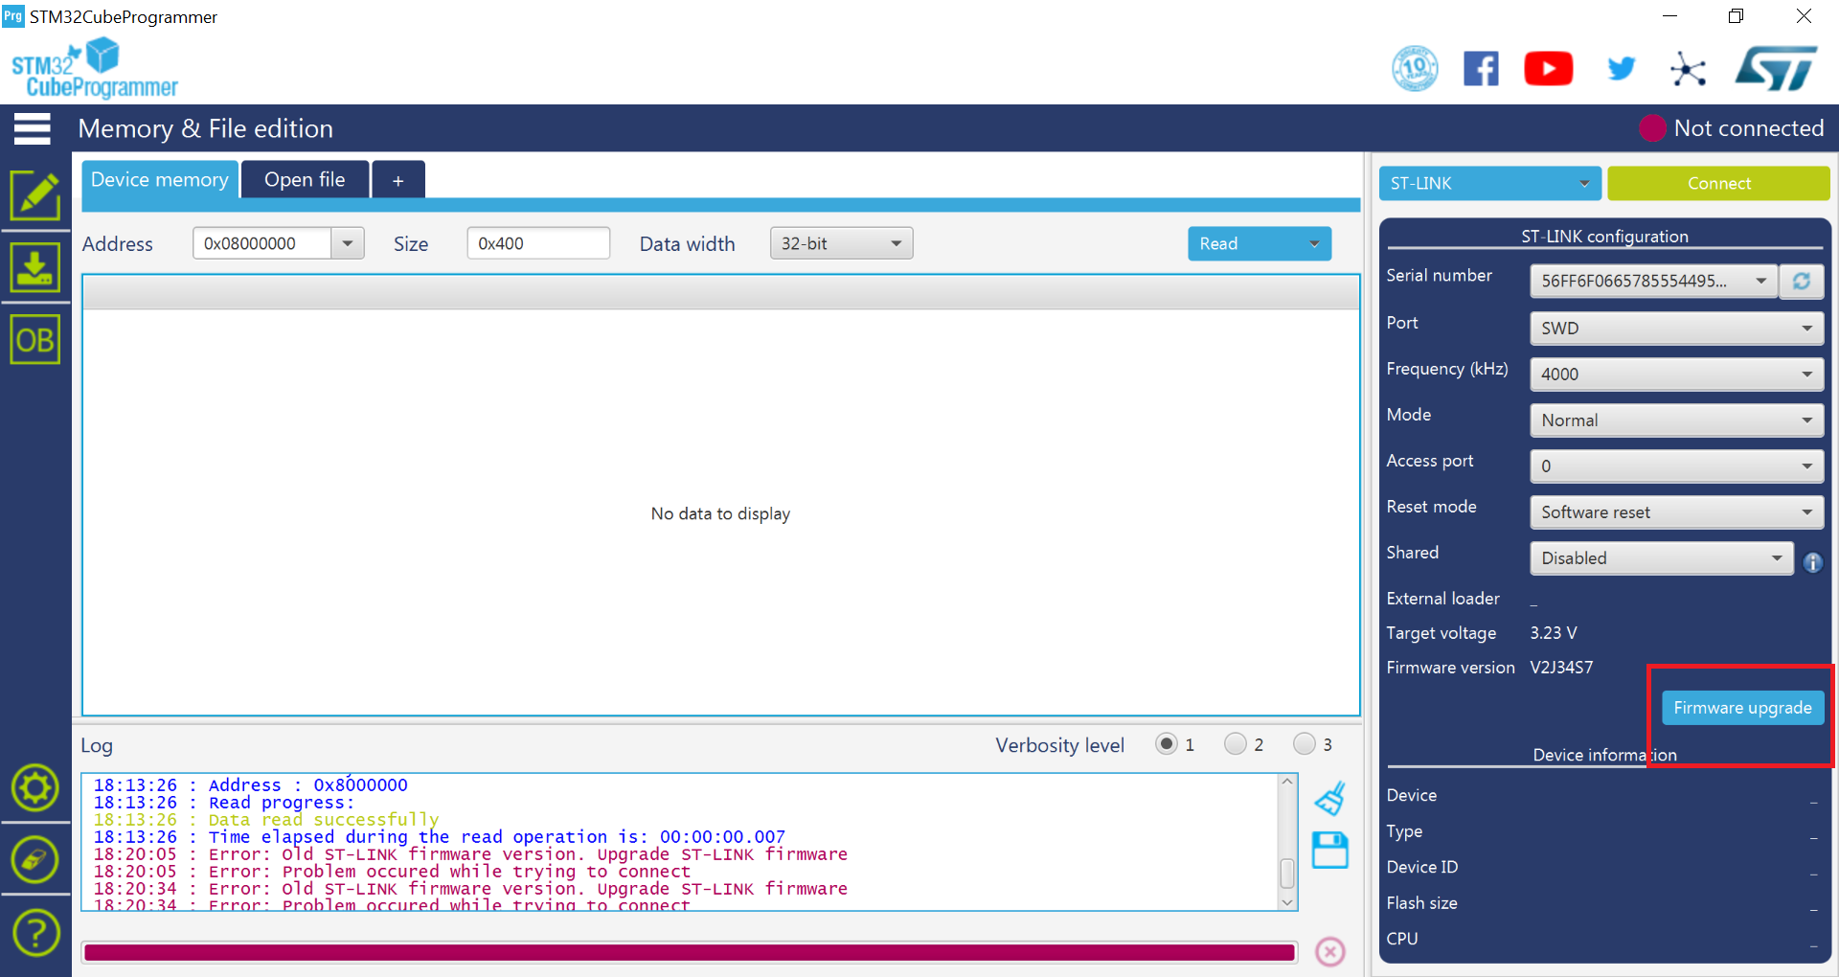Click the ST company logo
This screenshot has width=1839, height=977.
coord(1776,69)
